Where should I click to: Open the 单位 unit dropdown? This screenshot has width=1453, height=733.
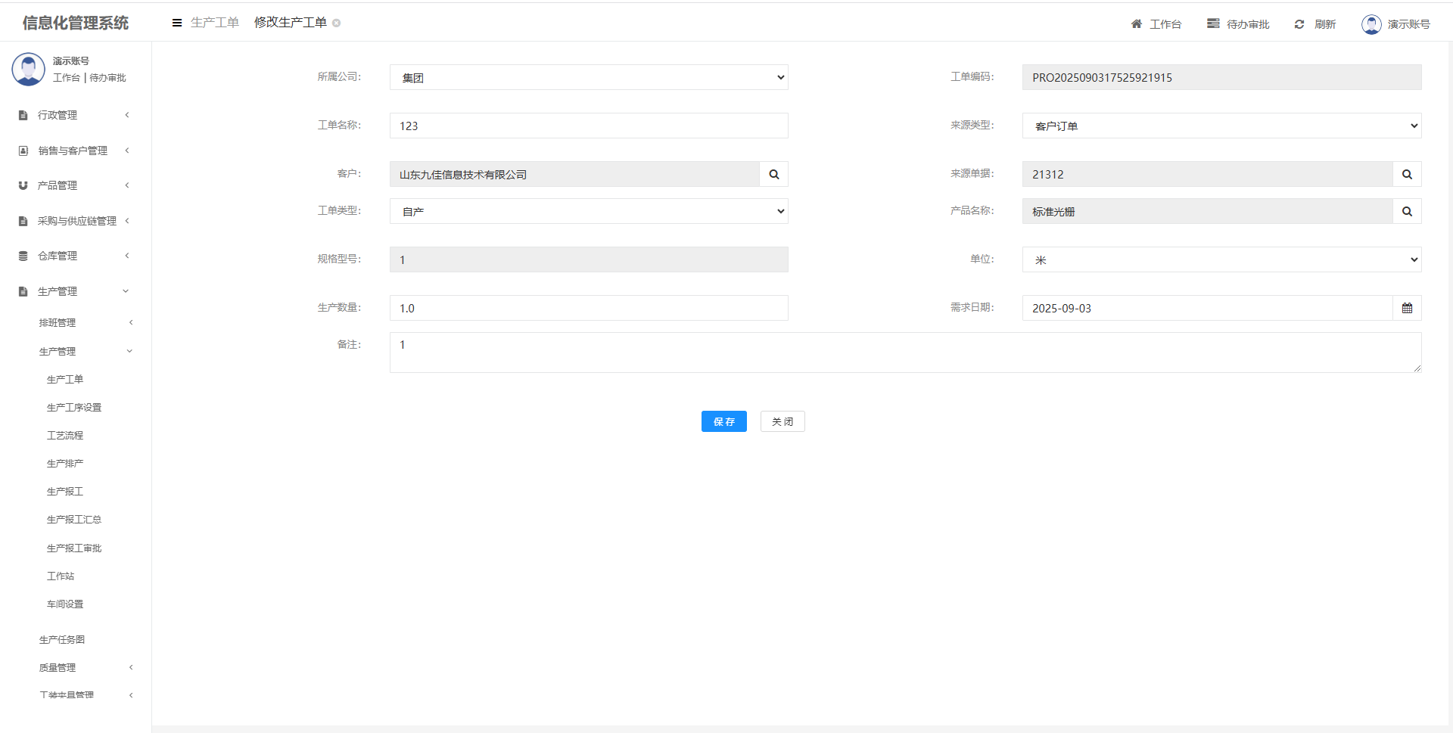click(1221, 259)
